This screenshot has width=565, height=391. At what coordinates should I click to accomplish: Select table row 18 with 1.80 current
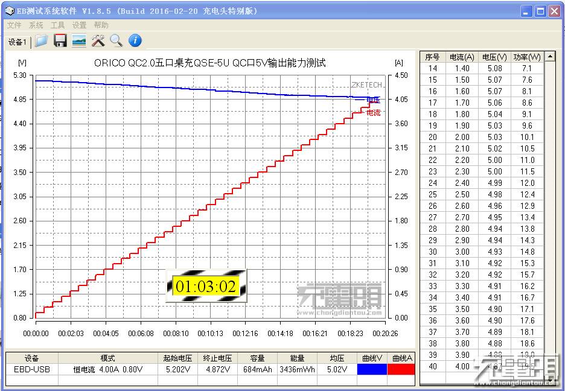pos(482,115)
